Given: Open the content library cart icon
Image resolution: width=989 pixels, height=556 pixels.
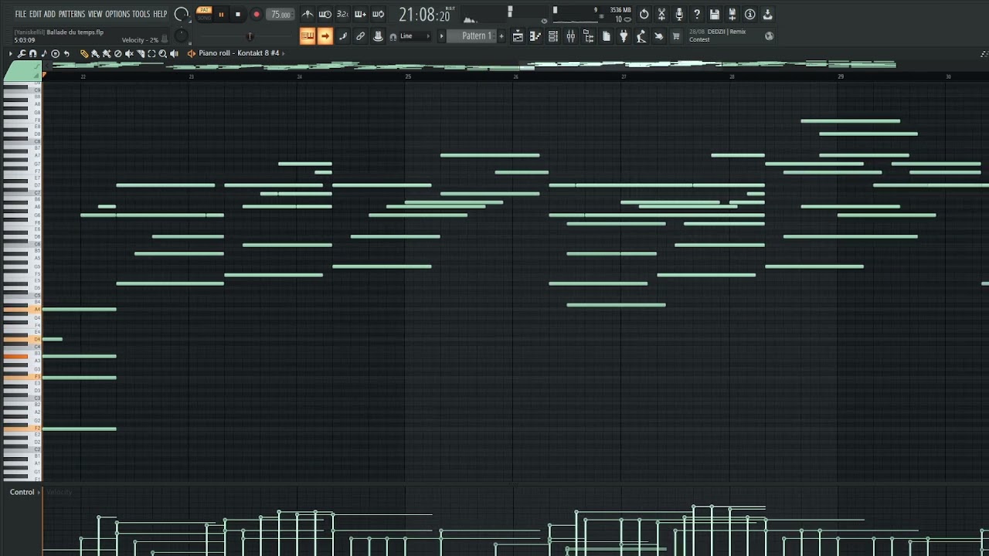Looking at the screenshot, I should pos(676,36).
